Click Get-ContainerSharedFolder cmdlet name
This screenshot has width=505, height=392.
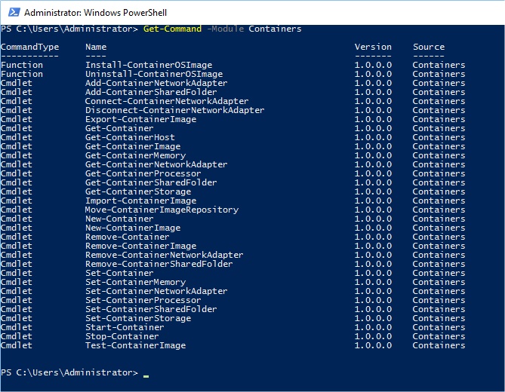(151, 182)
